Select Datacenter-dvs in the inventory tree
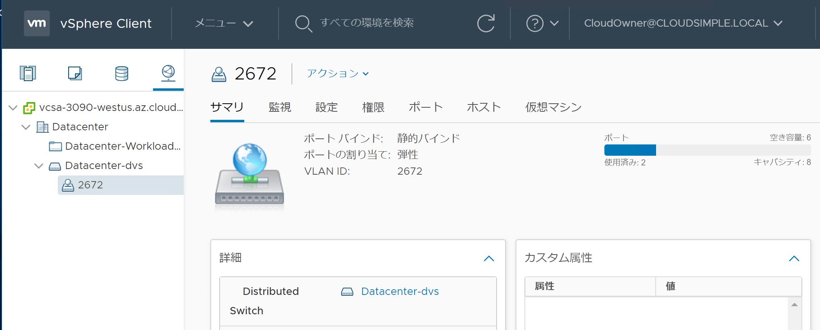The width and height of the screenshot is (820, 330). [104, 165]
